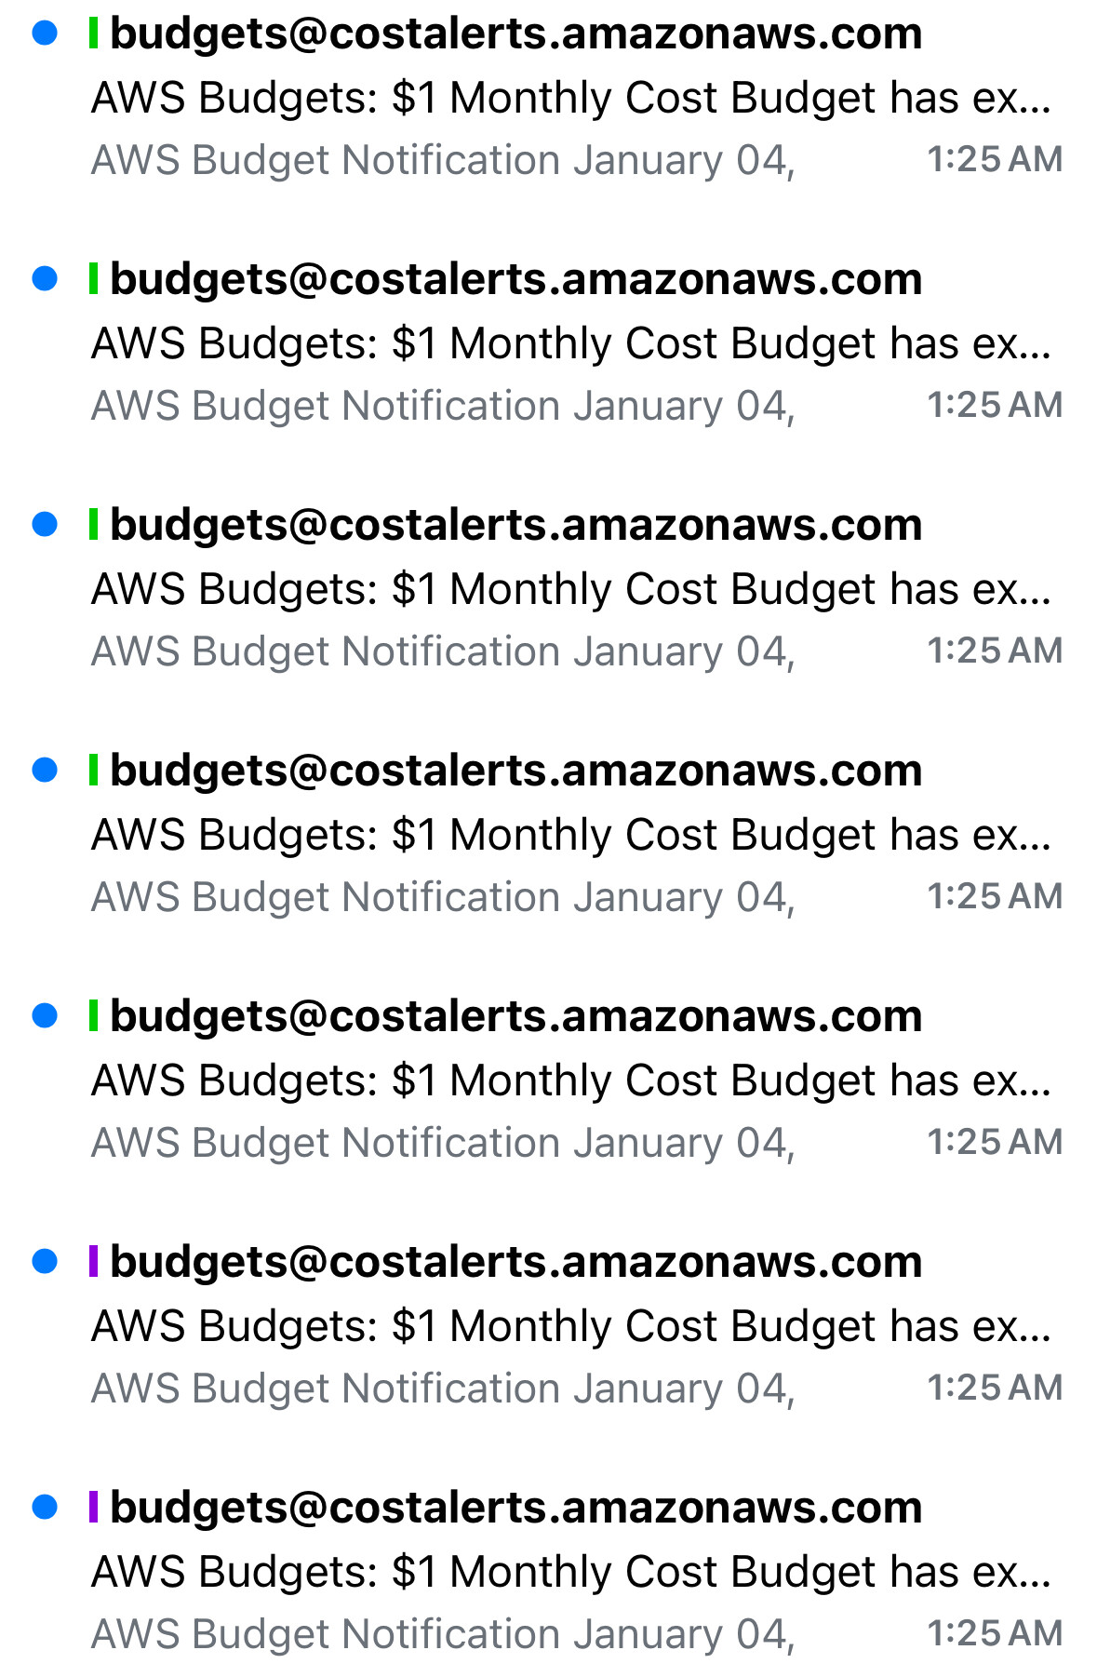1097x1677 pixels.
Task: Click the 1:25 AM timestamp on the sixth email
Action: pos(994,1388)
